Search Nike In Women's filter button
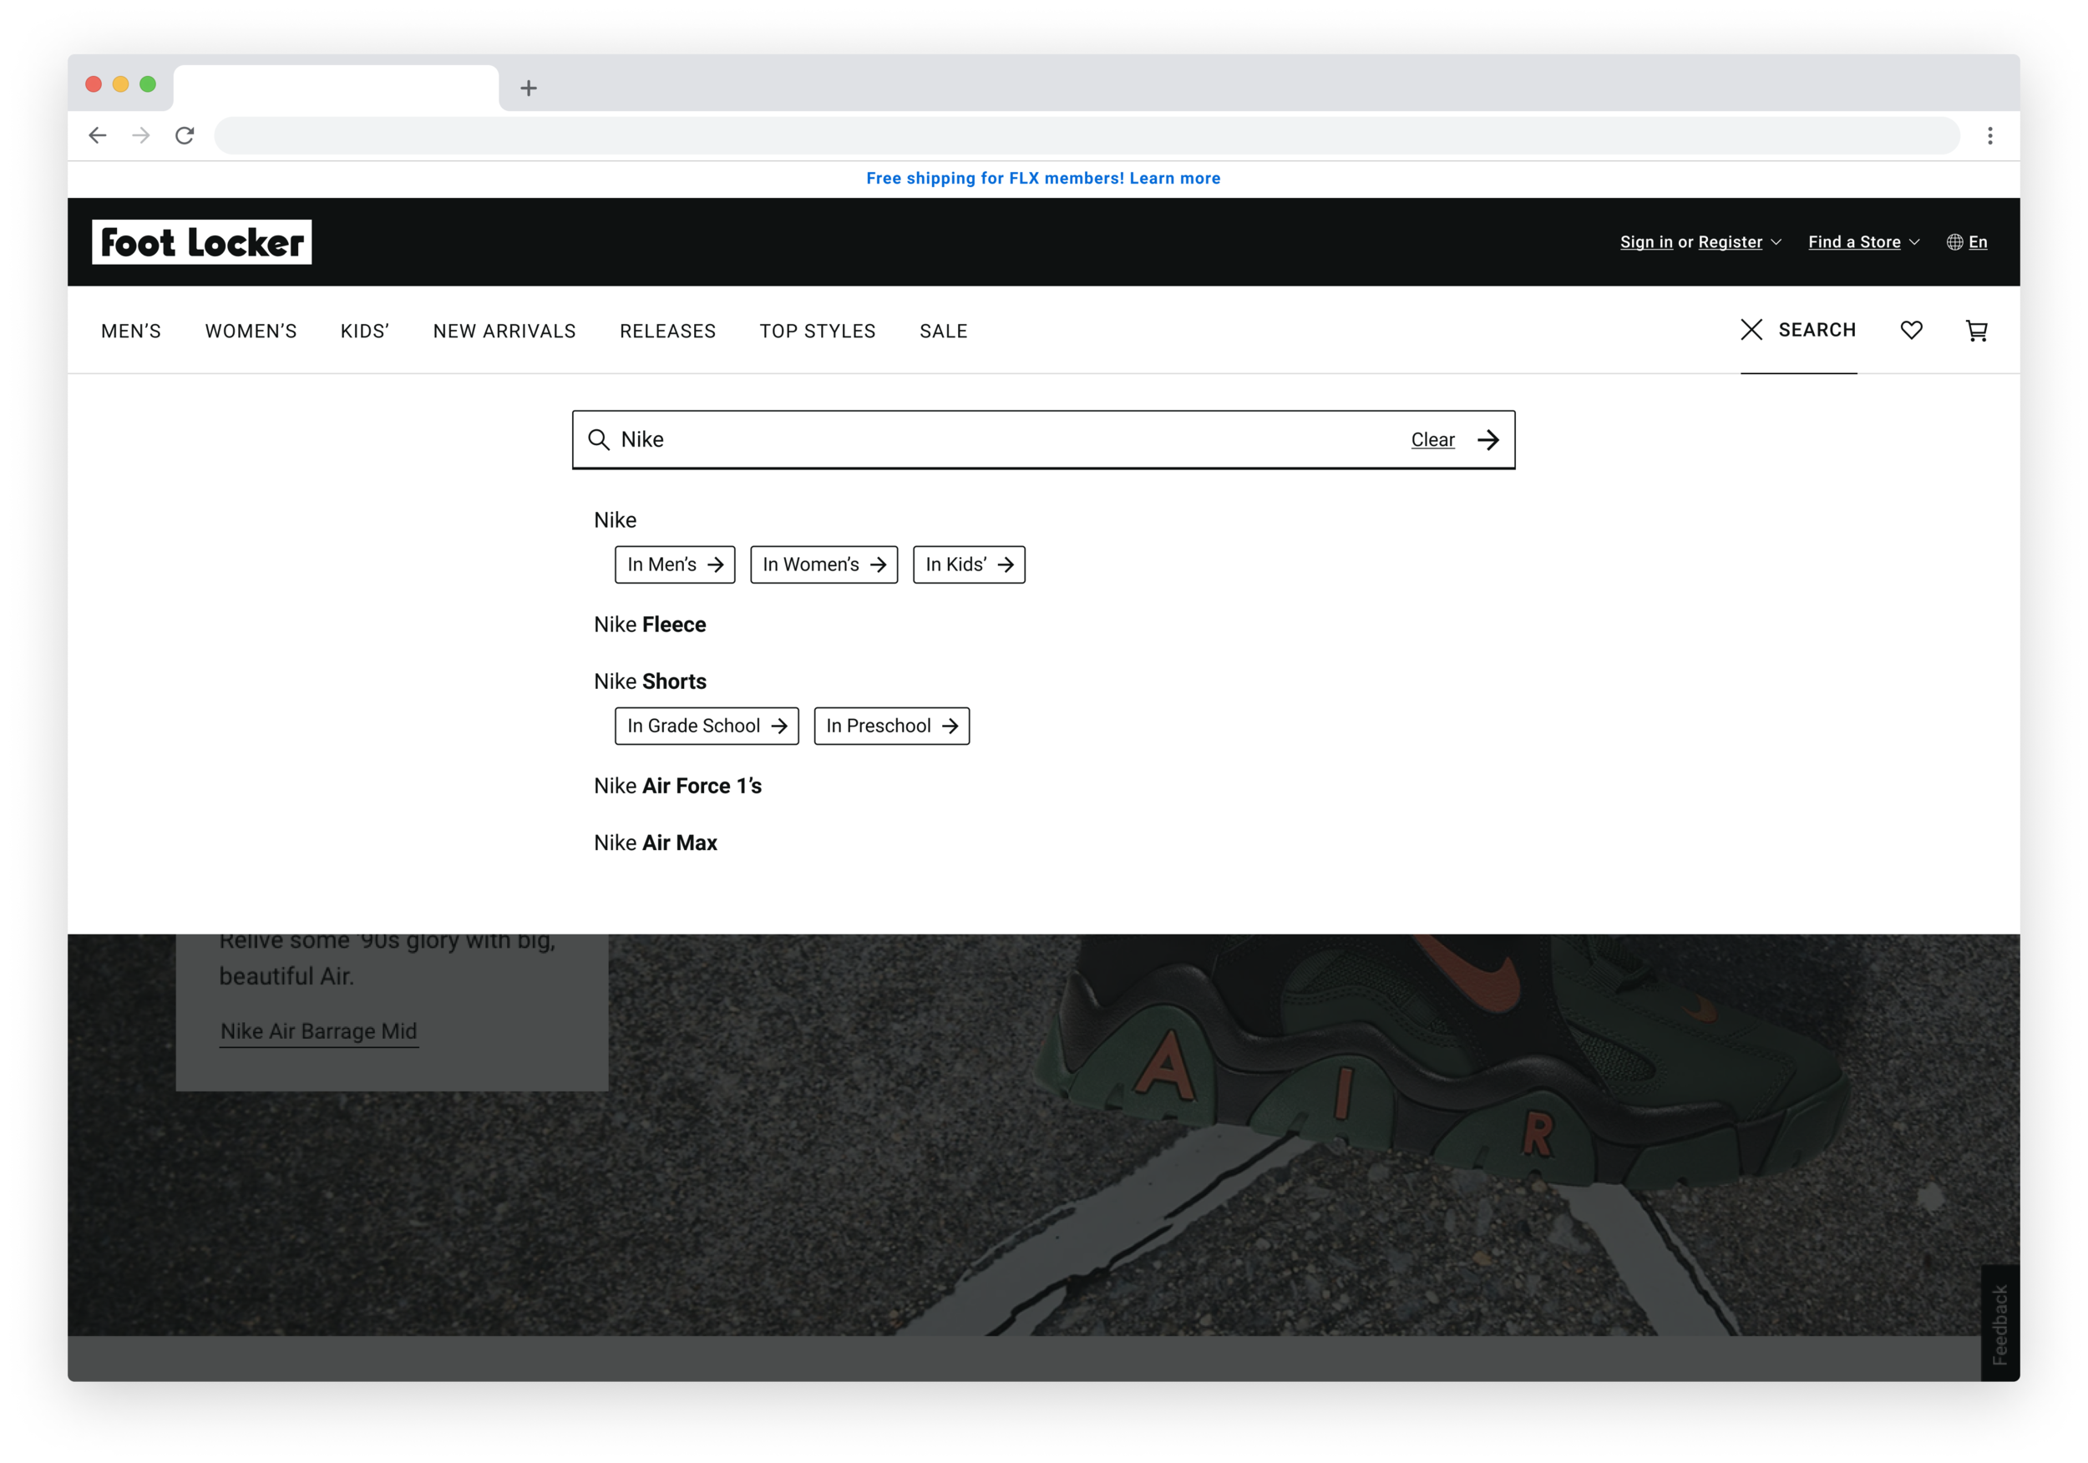This screenshot has height=1463, width=2088. (x=823, y=564)
